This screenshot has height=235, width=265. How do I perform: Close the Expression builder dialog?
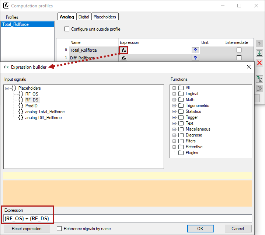pos(249,67)
